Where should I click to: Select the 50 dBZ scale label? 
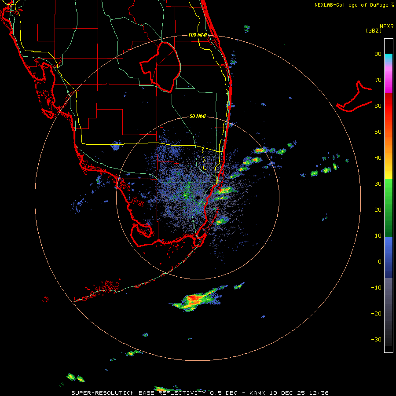[378, 132]
